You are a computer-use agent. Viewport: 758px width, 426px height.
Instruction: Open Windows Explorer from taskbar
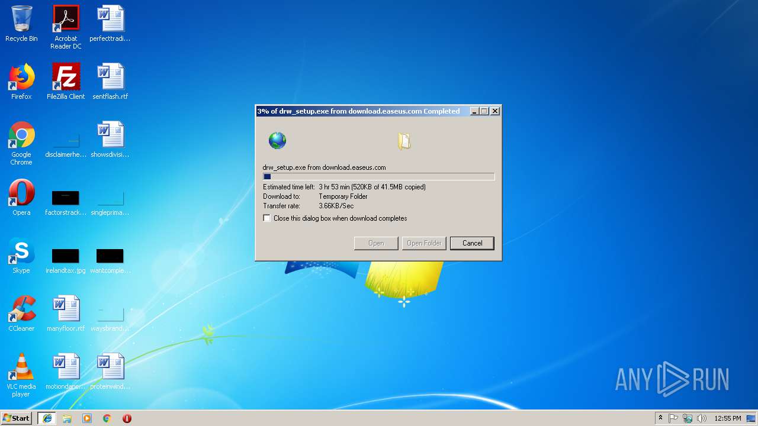pos(67,418)
